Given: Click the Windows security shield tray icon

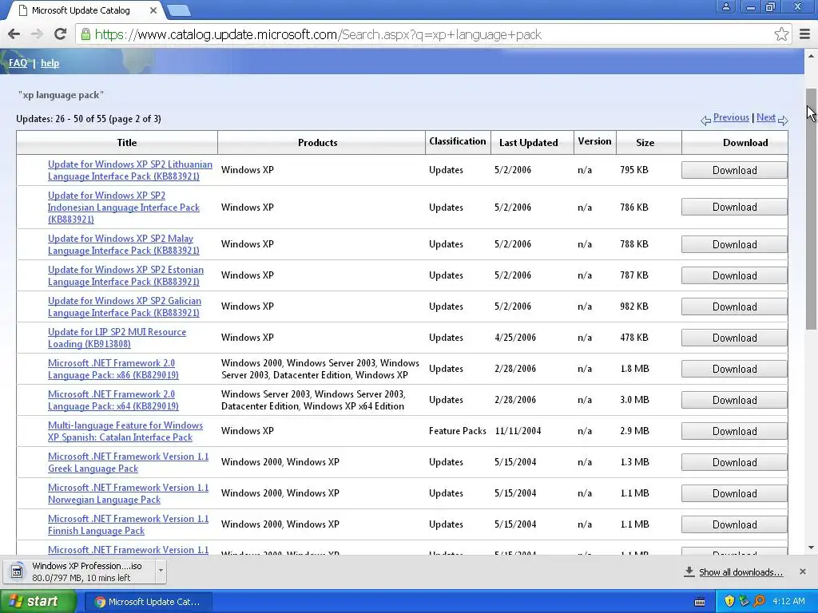Looking at the screenshot, I should tap(729, 601).
